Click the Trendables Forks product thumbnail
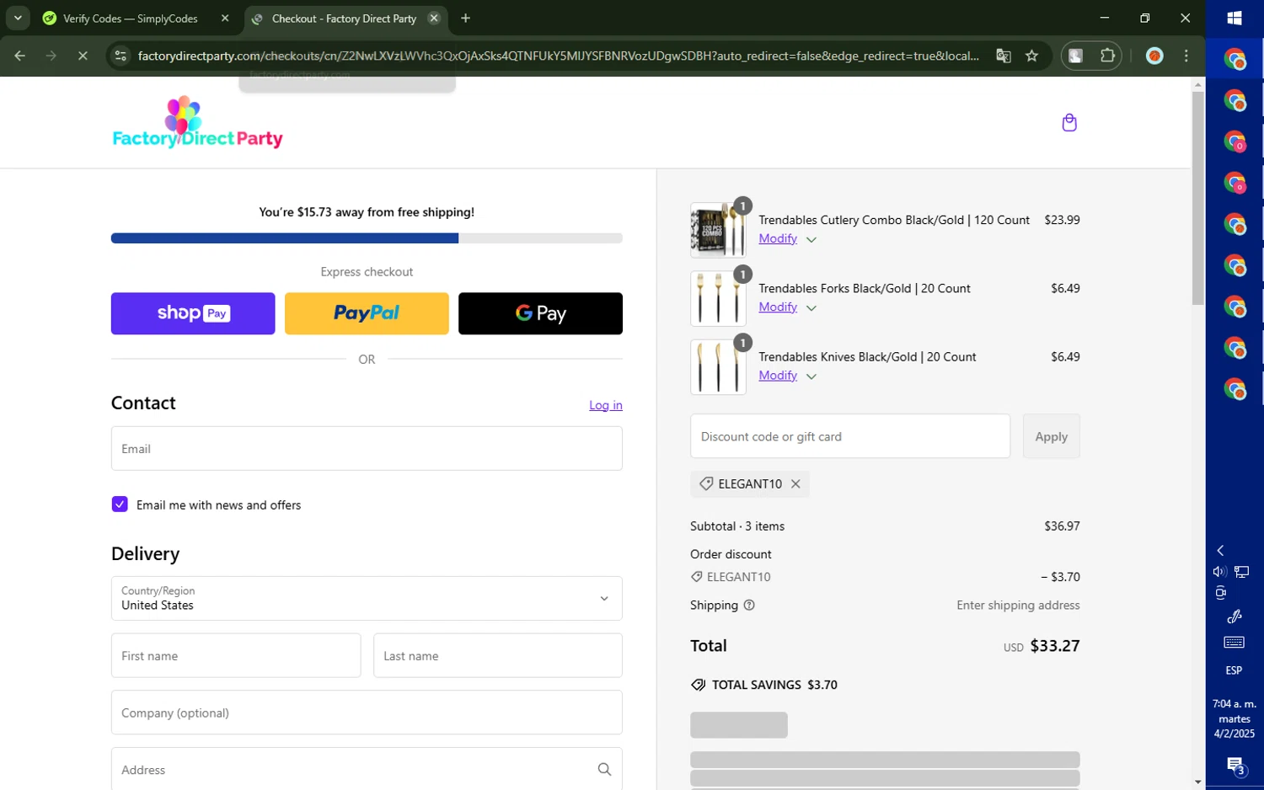Image resolution: width=1264 pixels, height=790 pixels. 718,298
